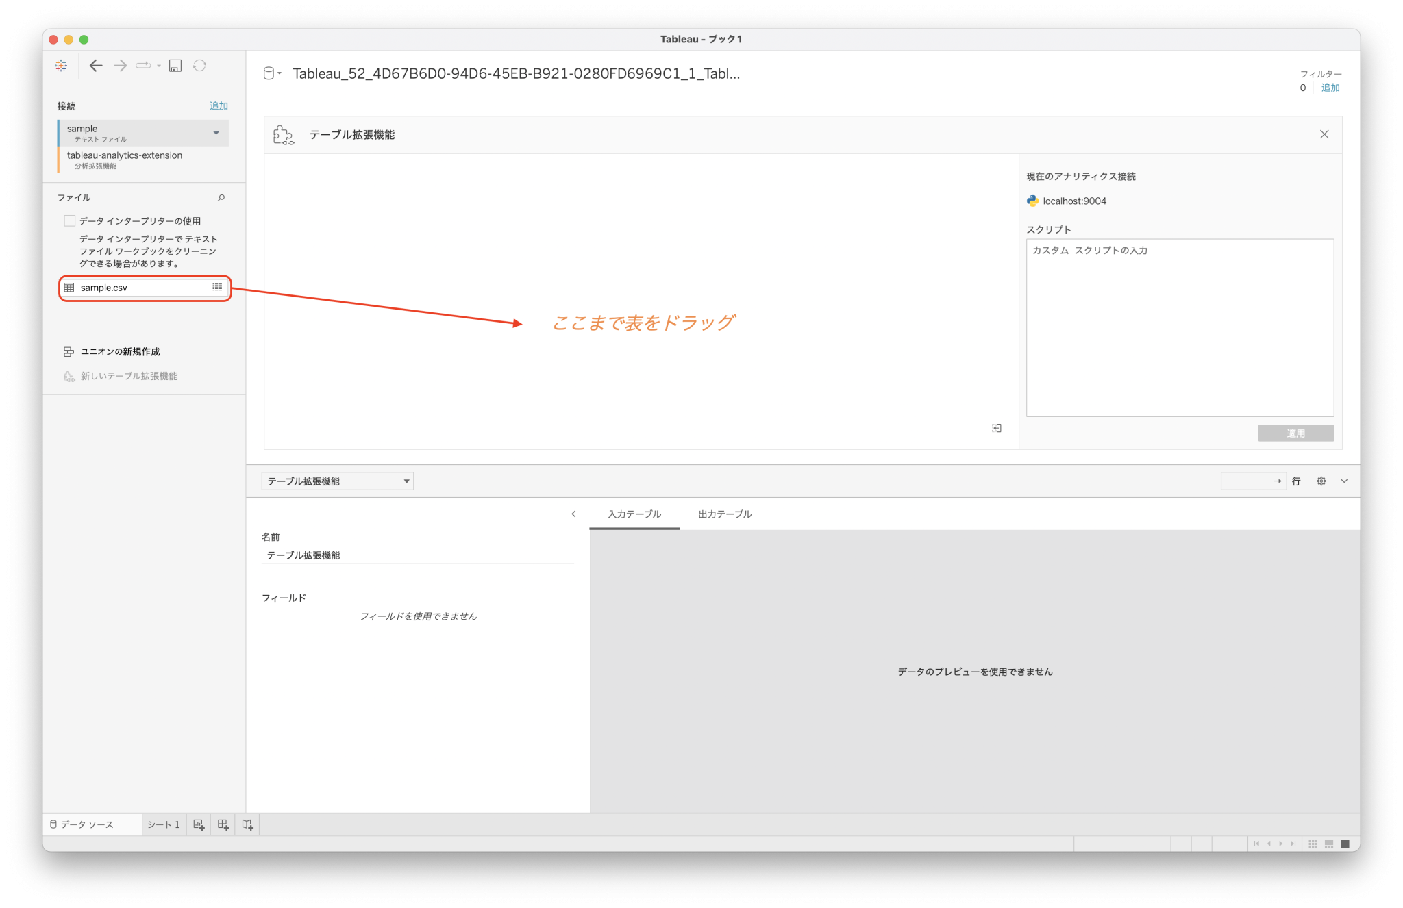Create a new worksheet from the status bar

tap(198, 824)
